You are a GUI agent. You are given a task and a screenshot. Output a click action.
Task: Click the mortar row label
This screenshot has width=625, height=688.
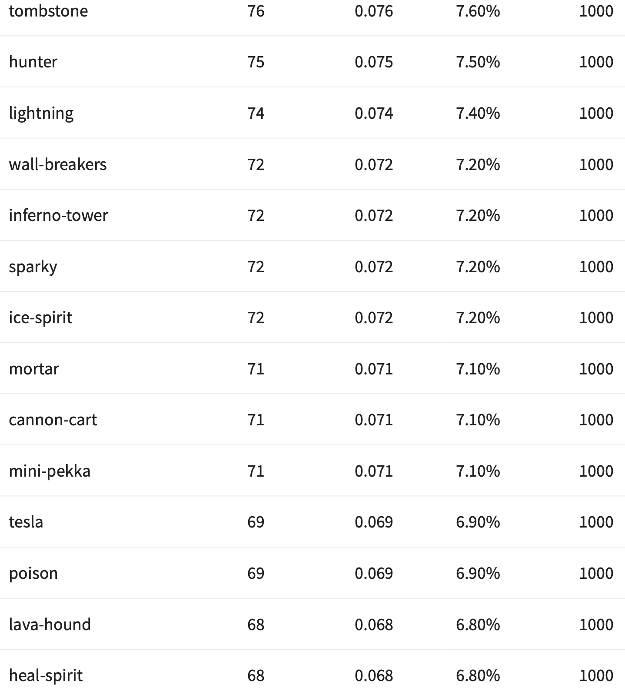pyautogui.click(x=34, y=369)
